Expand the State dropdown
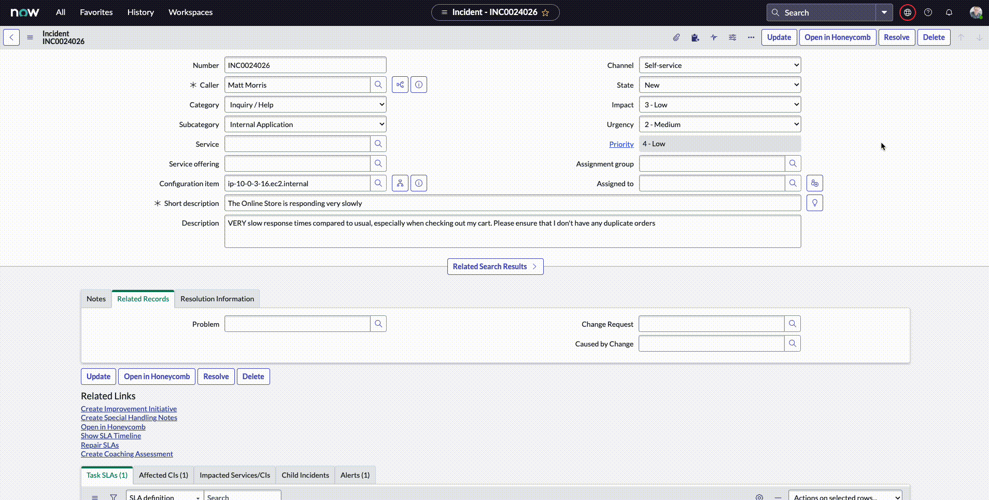 click(x=719, y=85)
